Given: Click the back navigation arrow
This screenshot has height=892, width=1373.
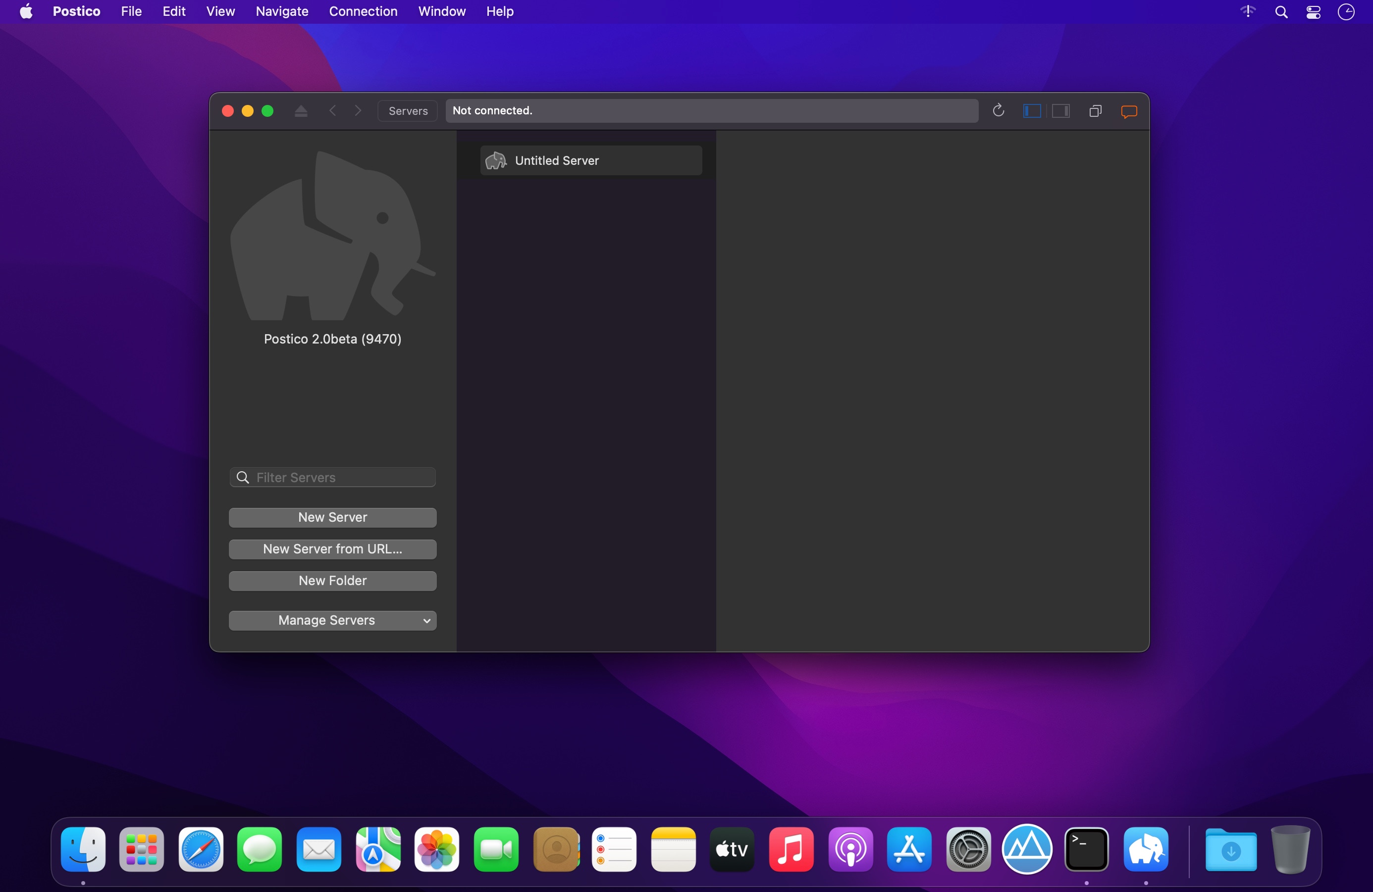Looking at the screenshot, I should coord(333,111).
